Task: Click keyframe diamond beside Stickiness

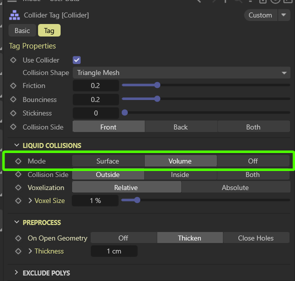Action: click(13, 113)
